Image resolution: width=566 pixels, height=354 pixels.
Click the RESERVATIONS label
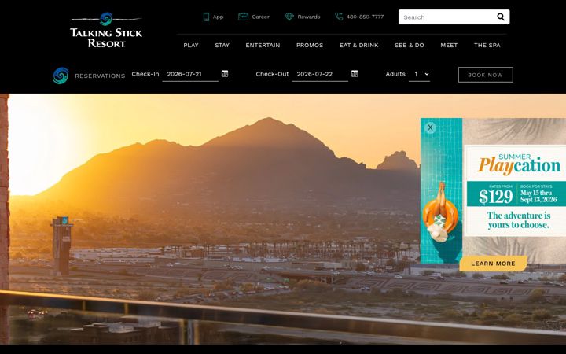100,76
